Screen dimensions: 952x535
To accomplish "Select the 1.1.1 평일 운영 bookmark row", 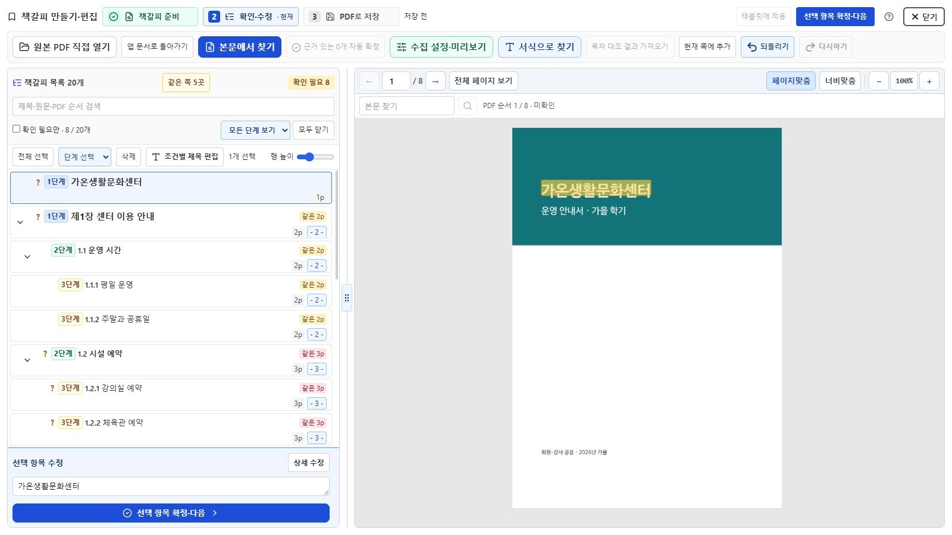I will [x=171, y=291].
